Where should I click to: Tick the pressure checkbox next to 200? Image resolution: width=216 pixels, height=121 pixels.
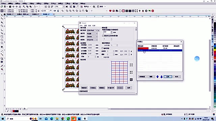click(119, 51)
